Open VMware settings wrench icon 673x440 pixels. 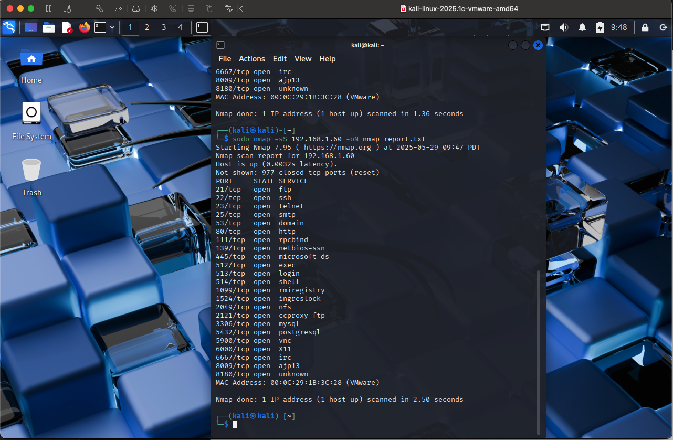99,8
